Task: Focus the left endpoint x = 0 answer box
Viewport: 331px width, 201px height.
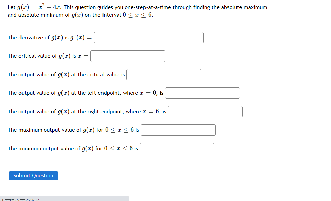Action: [x=202, y=93]
